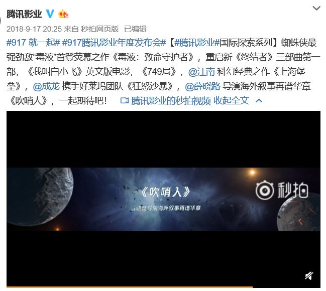
Task: Open the #腾讯影业# hashtag in brackets
Action: (x=197, y=43)
